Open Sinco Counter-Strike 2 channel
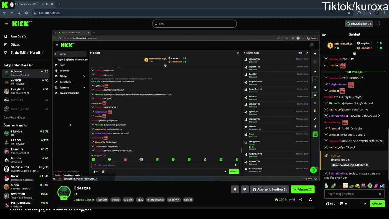 pyautogui.click(x=26, y=186)
